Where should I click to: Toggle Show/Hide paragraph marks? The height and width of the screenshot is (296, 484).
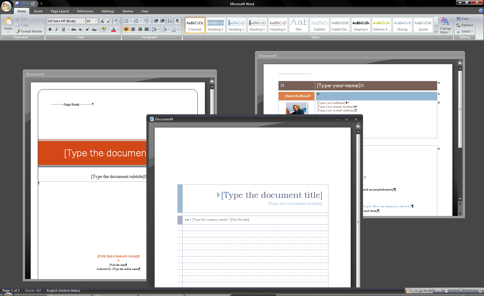click(x=177, y=21)
